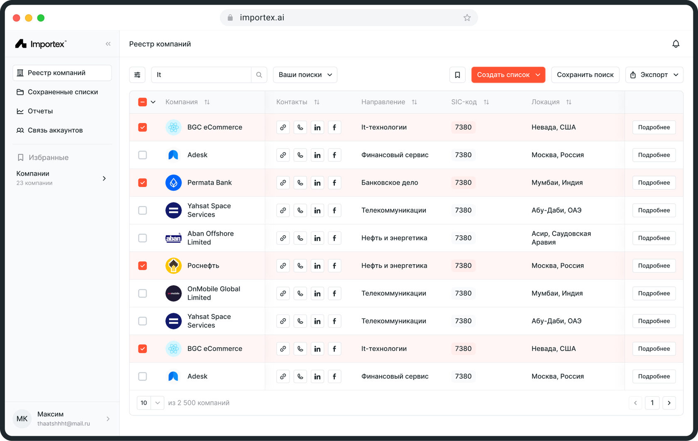Select Избранные in the sidebar

point(43,158)
